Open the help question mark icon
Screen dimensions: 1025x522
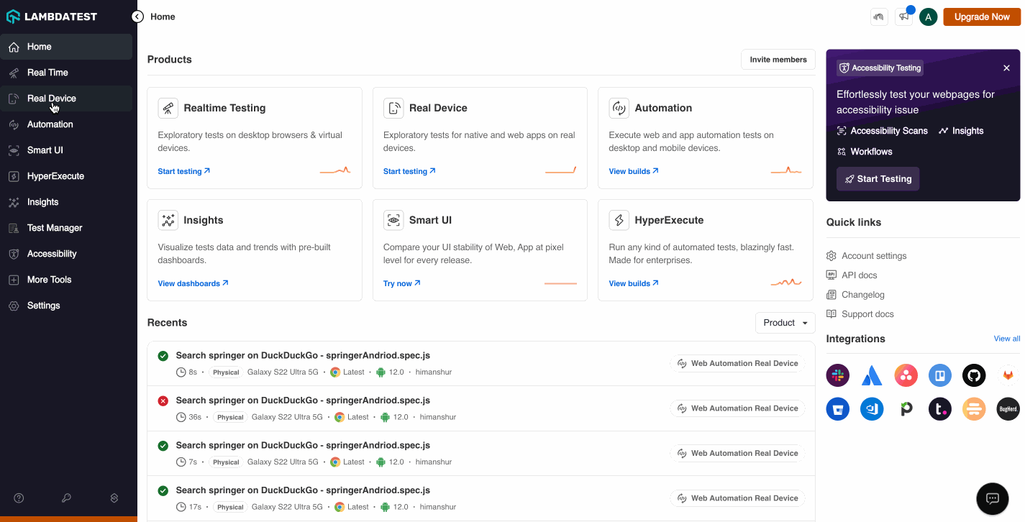coord(19,498)
